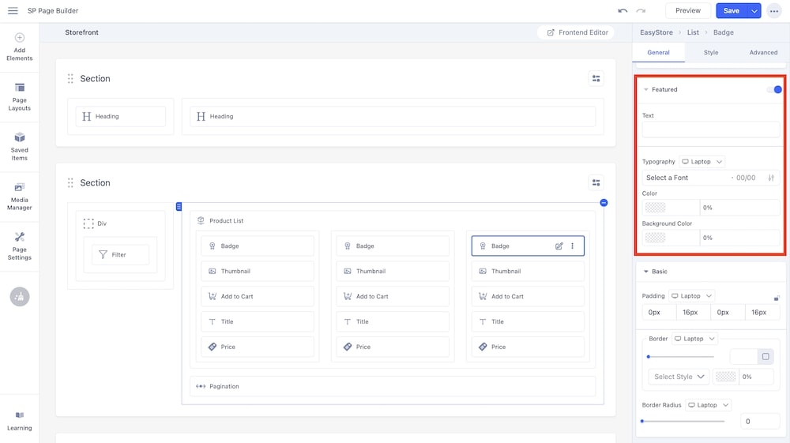Toggle the Featured switch off
This screenshot has height=443, width=790.
click(774, 89)
